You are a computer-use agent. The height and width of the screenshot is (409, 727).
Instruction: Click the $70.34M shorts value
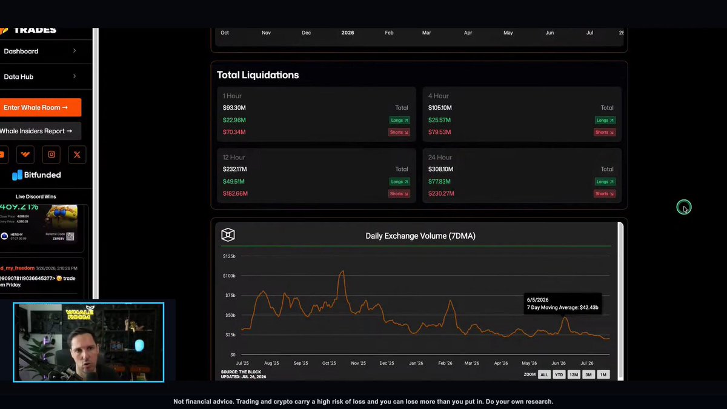tap(234, 132)
